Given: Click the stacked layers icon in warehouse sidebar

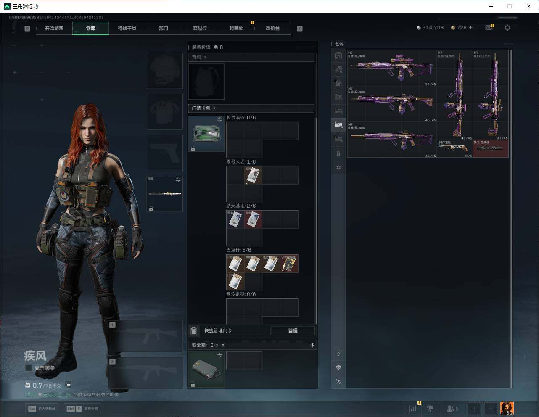Looking at the screenshot, I should (338, 367).
